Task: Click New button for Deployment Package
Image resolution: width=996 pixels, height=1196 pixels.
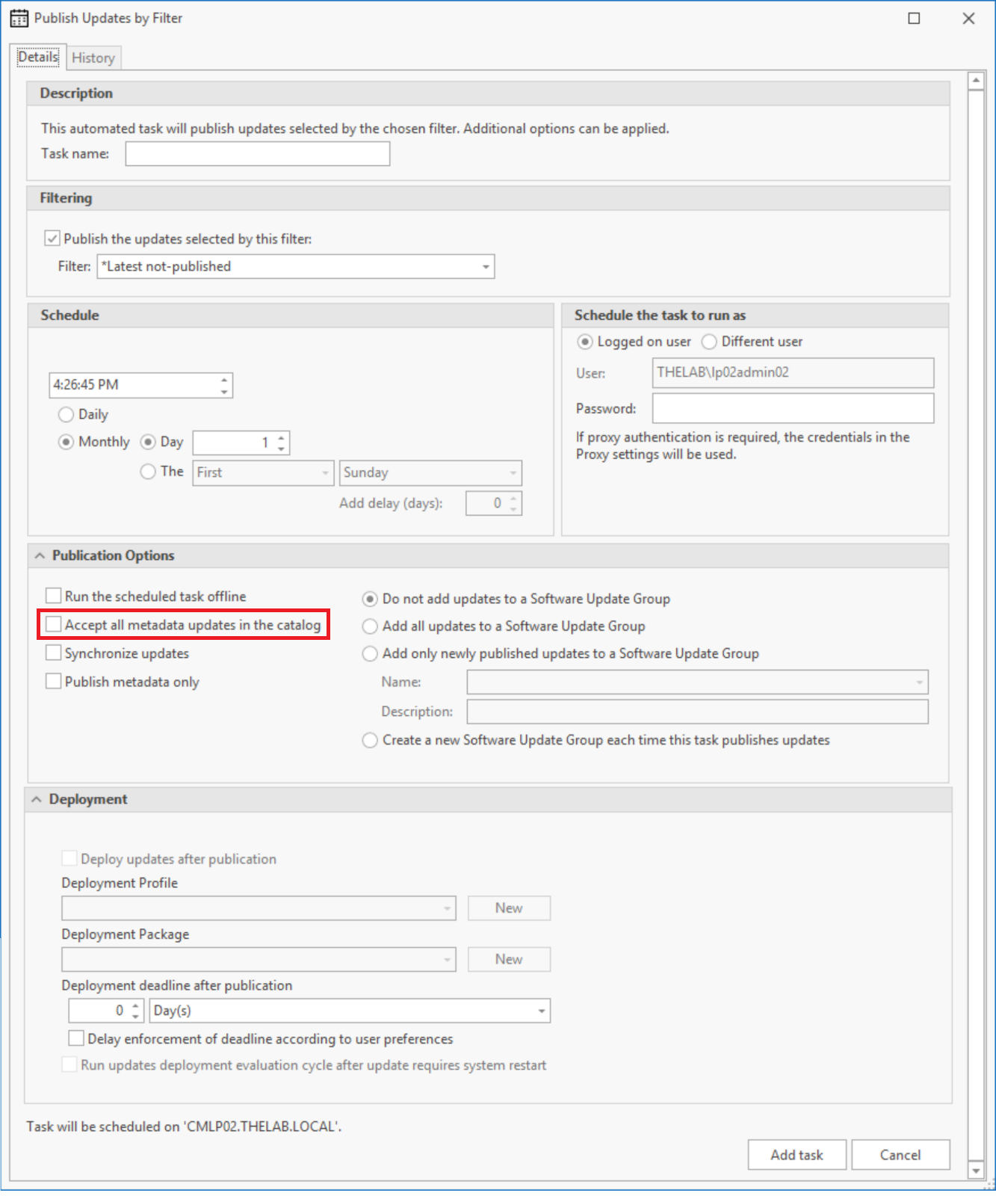Action: point(509,959)
